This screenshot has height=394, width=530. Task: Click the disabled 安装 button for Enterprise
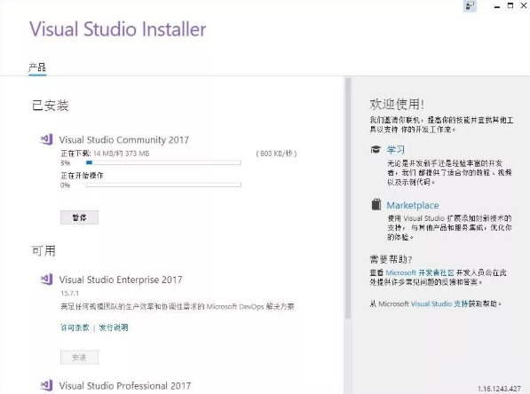point(79,357)
